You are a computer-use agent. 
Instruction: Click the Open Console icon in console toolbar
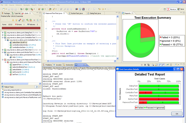click(x=176, y=65)
